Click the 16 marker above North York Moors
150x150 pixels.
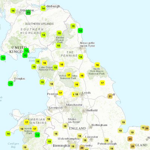[x=97, y=65]
